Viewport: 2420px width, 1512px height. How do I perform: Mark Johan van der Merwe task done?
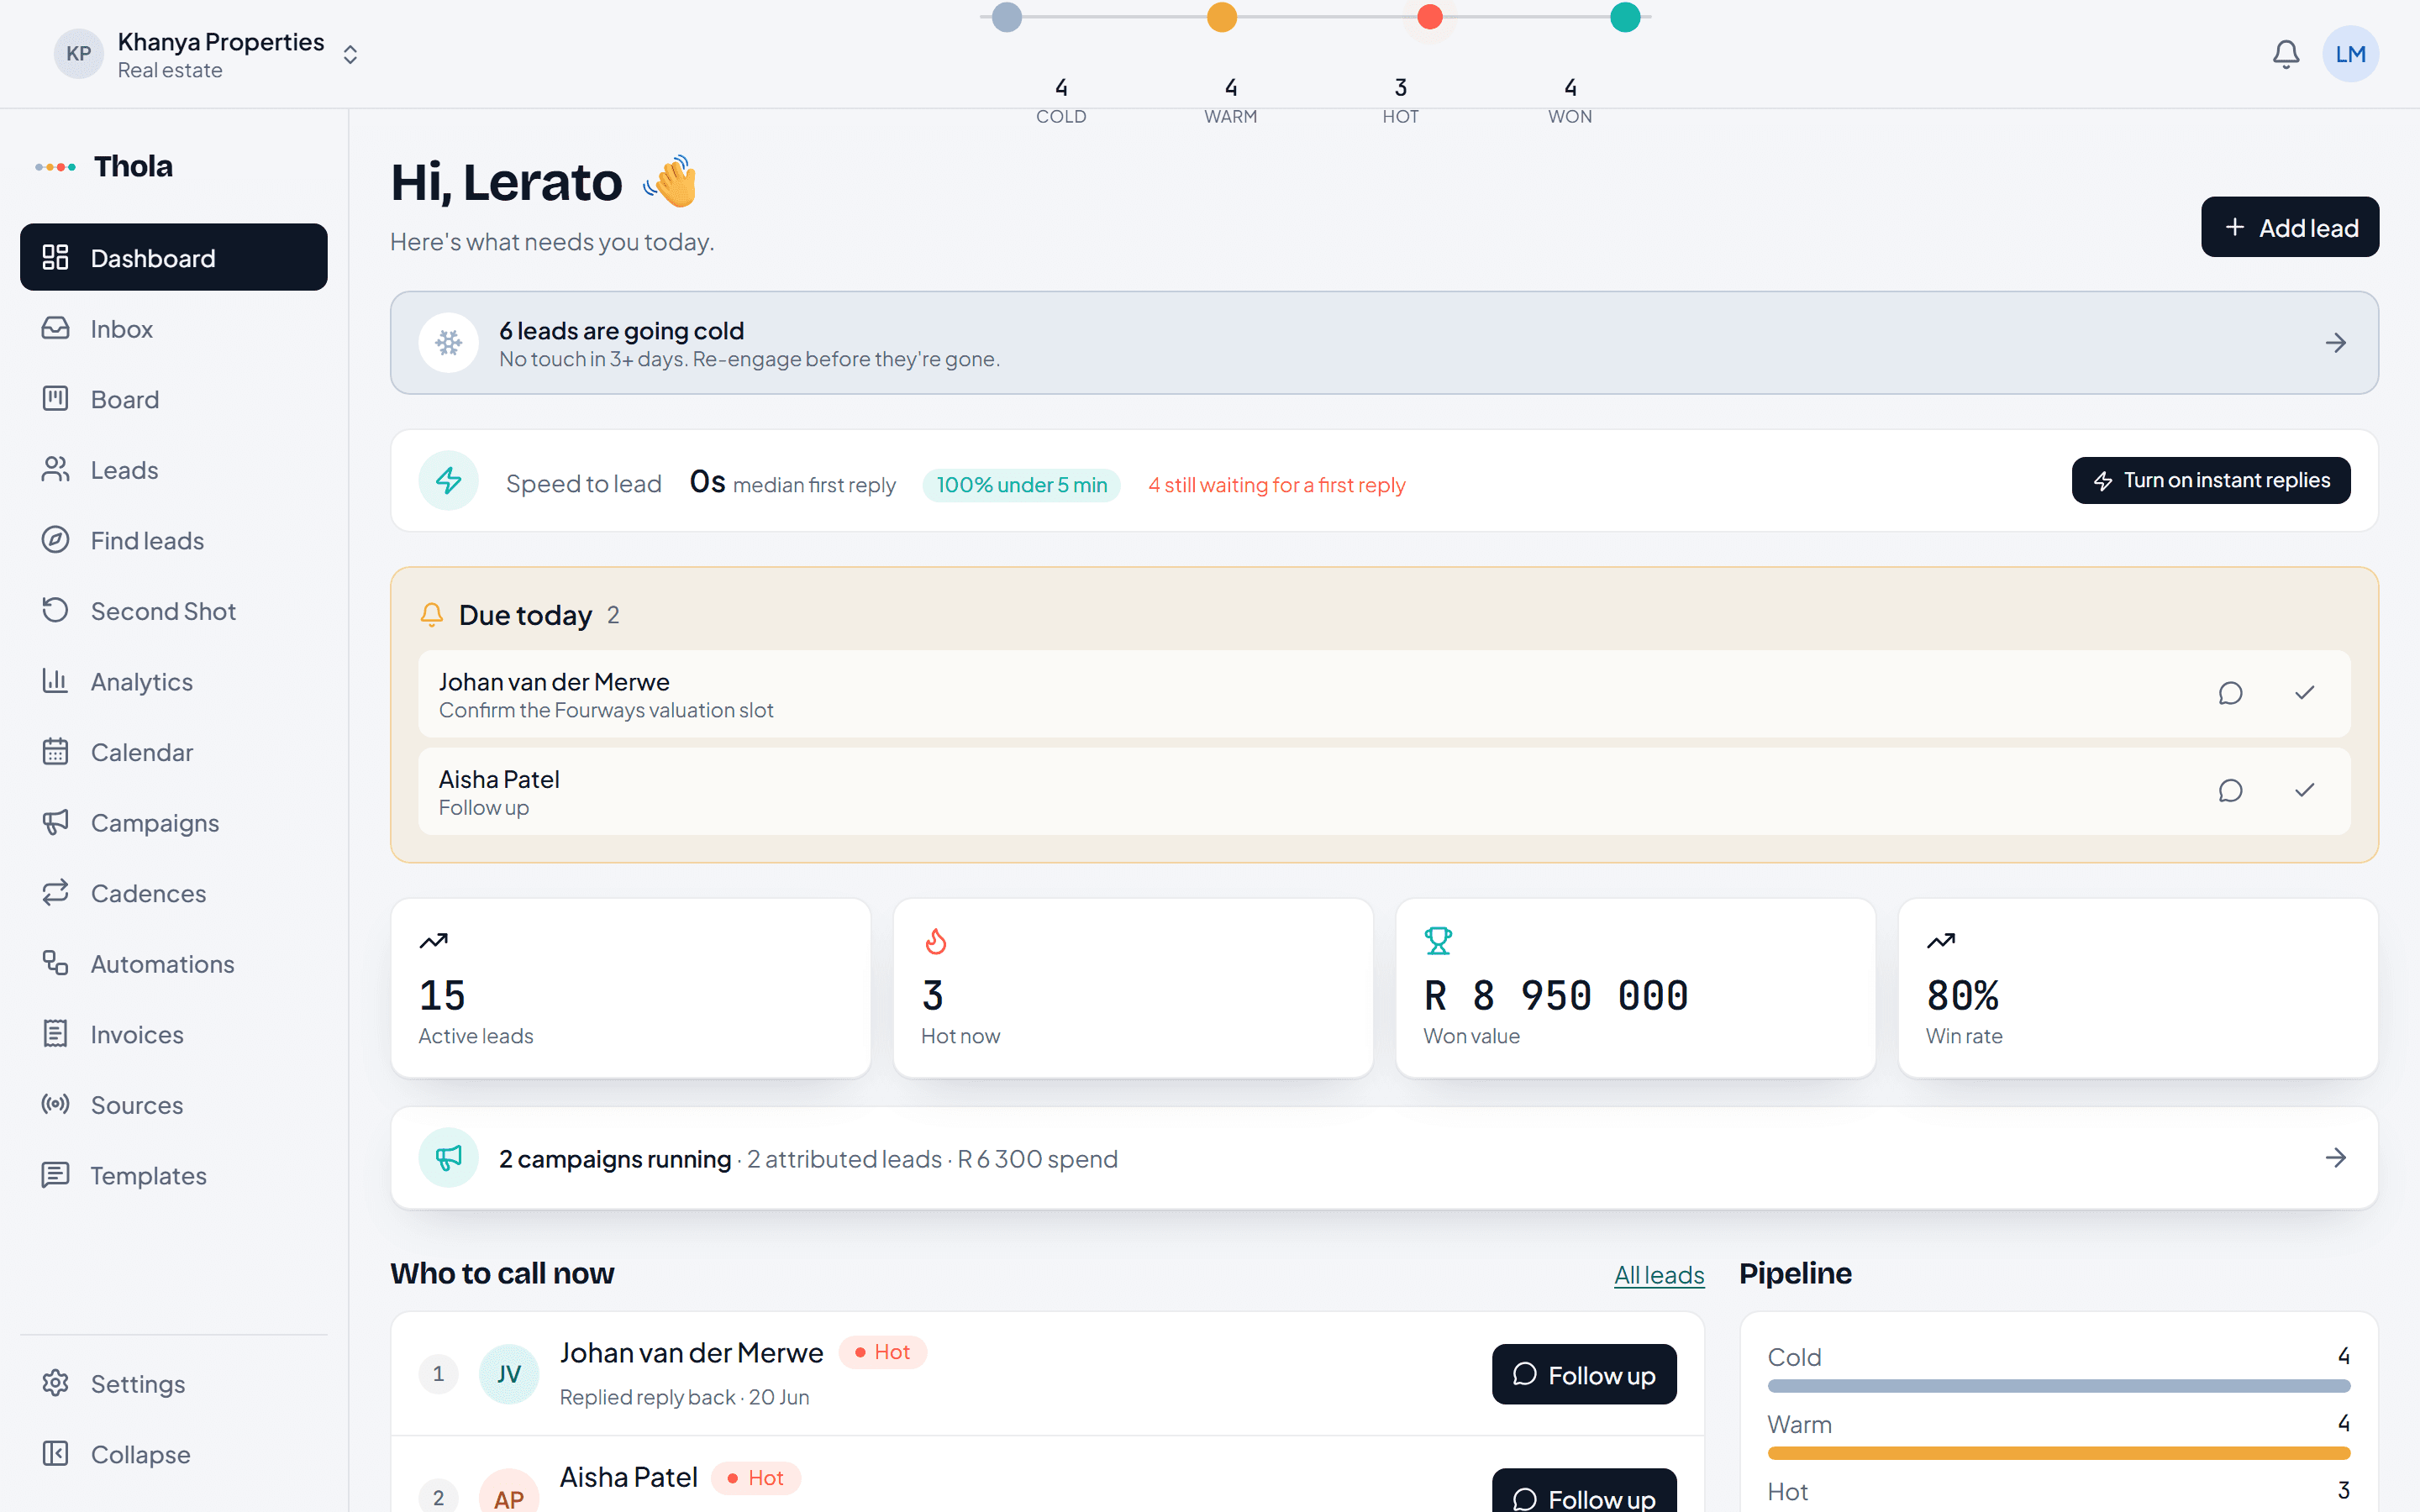pos(2304,693)
